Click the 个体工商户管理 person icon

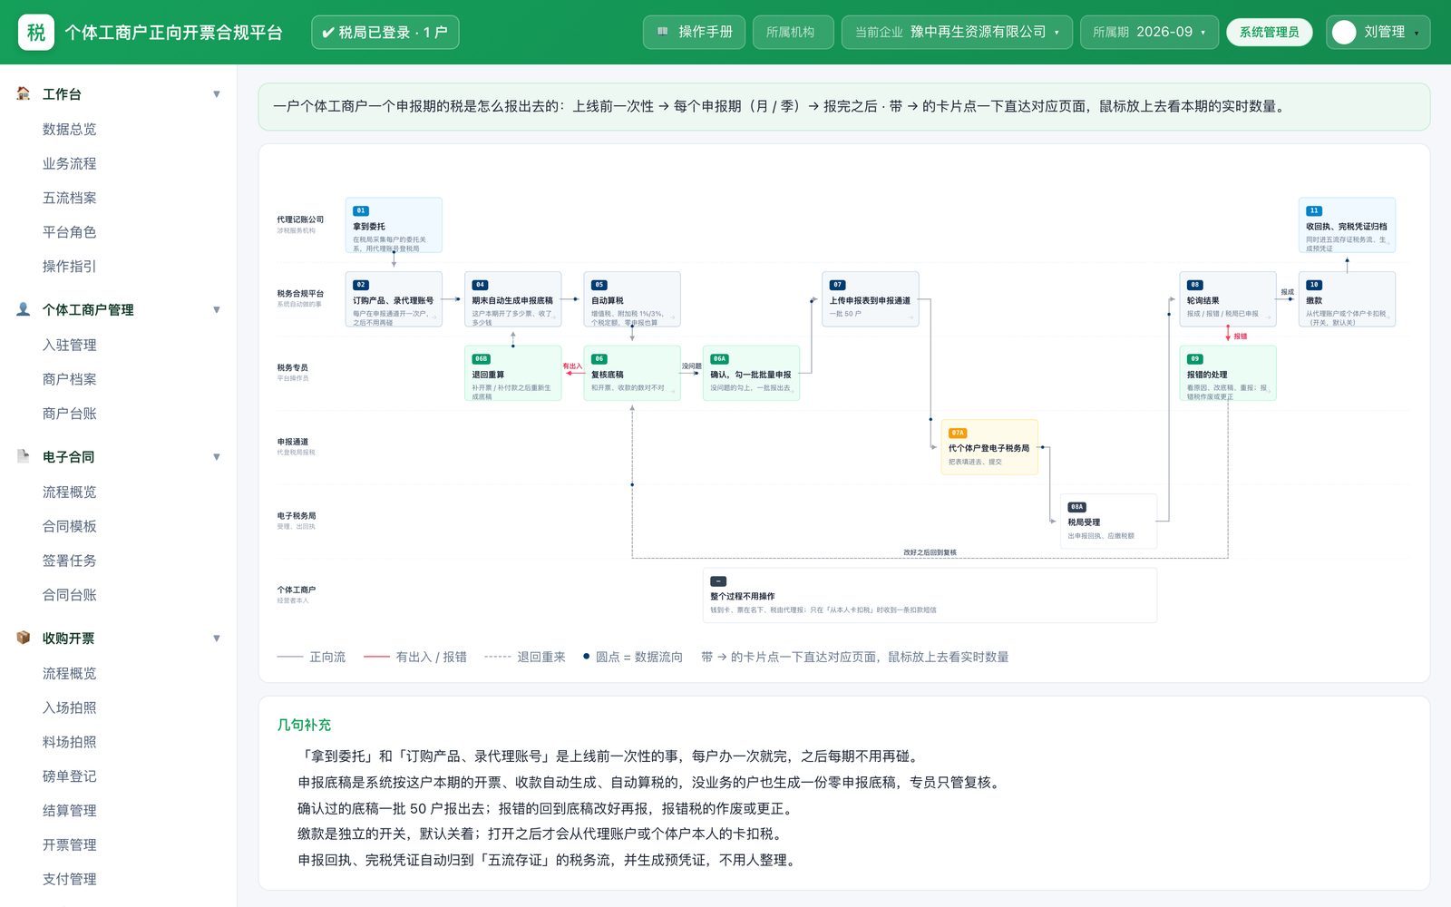click(x=24, y=309)
